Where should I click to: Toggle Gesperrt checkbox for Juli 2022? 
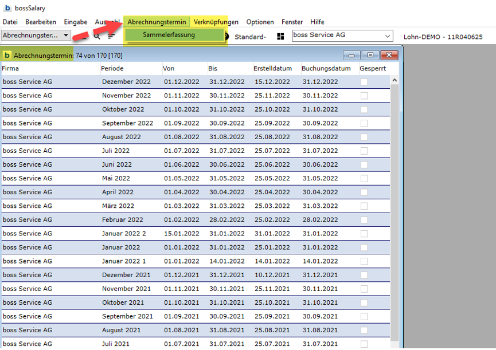[x=364, y=151]
